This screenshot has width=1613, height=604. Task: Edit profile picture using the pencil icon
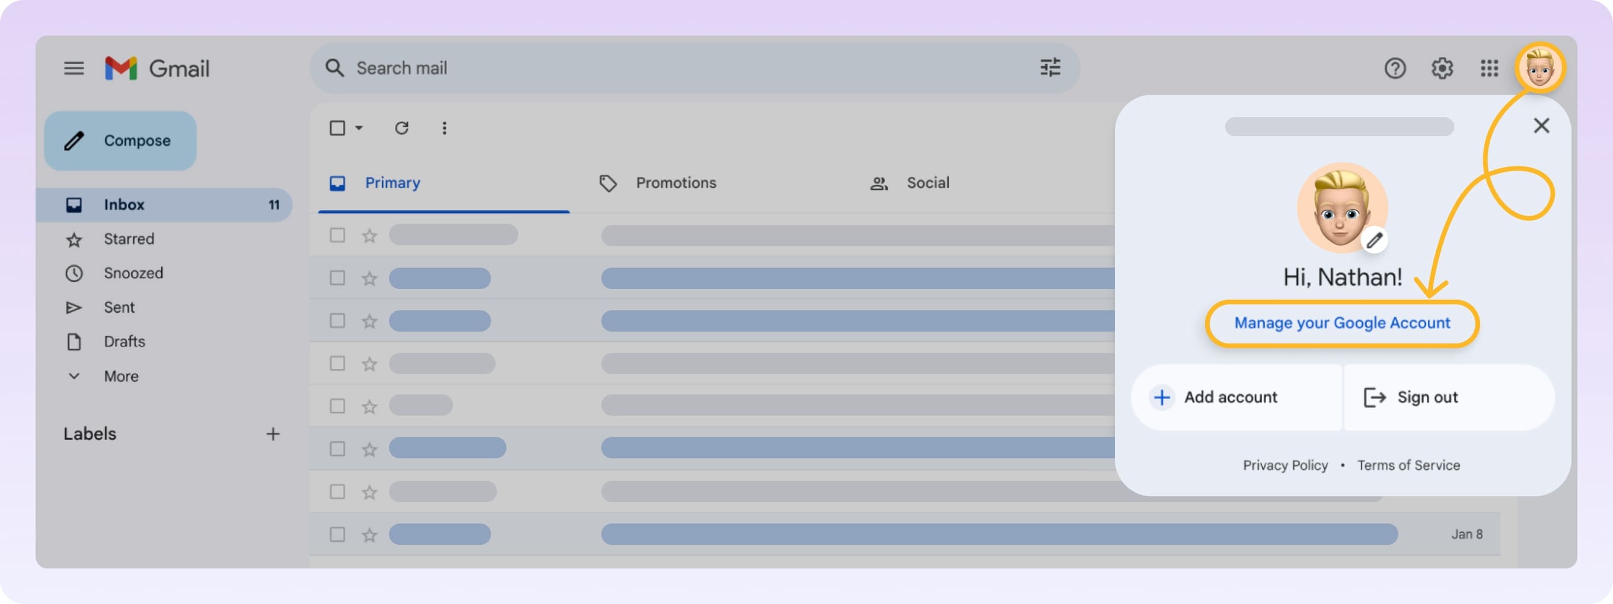tap(1375, 239)
